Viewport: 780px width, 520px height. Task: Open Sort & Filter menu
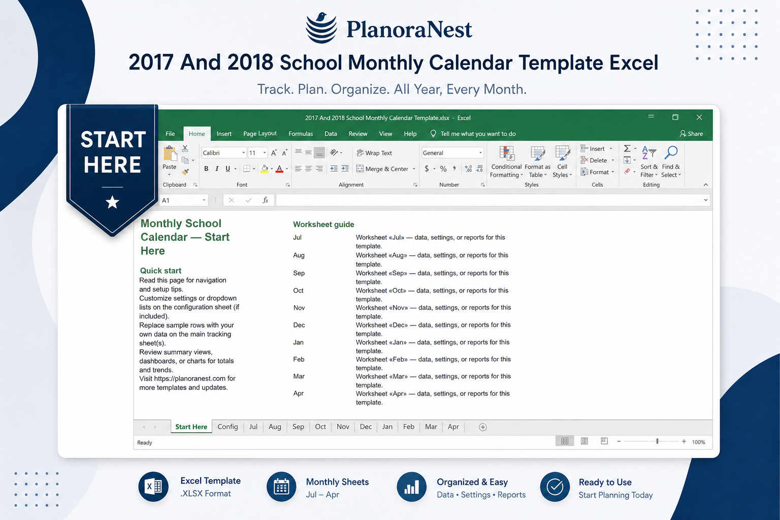[649, 162]
